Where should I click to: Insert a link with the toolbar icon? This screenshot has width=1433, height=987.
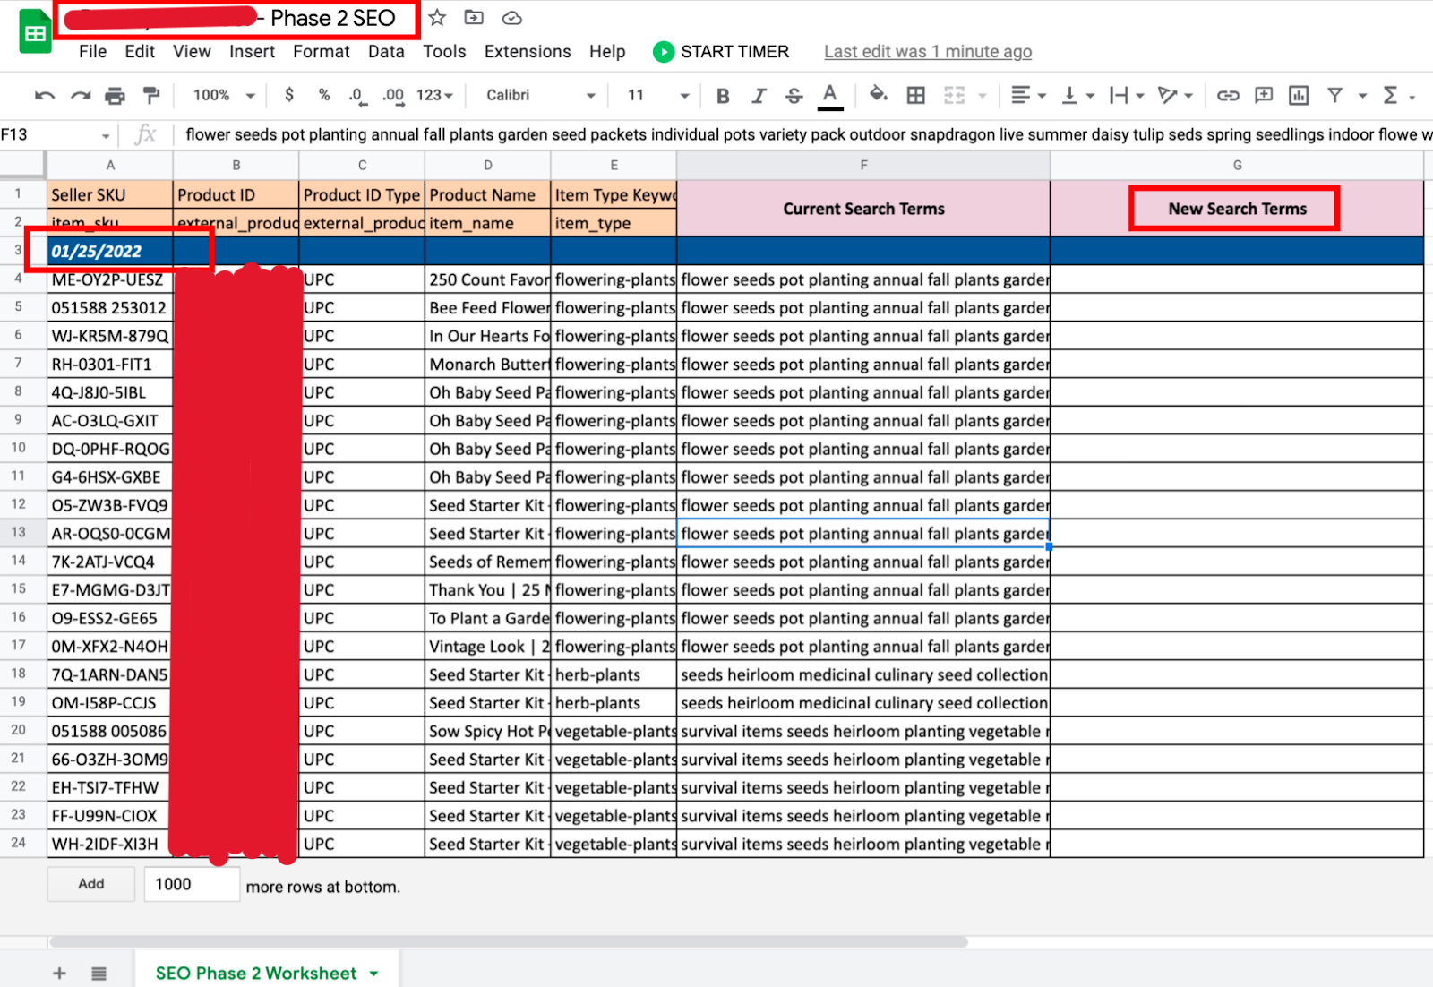(x=1228, y=95)
